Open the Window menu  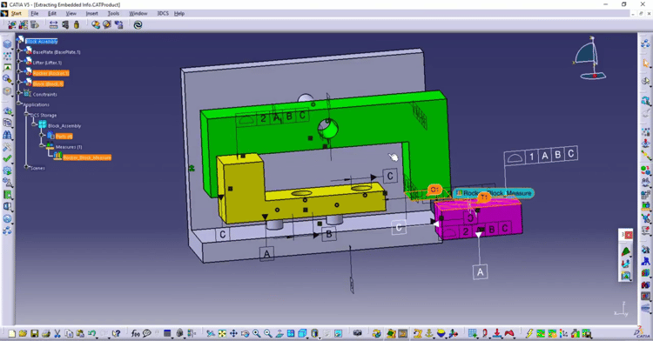pyautogui.click(x=138, y=14)
